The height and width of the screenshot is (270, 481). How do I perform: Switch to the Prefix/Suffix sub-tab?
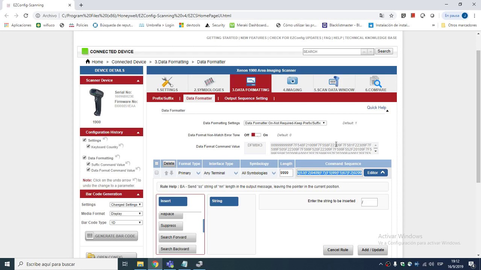(163, 98)
